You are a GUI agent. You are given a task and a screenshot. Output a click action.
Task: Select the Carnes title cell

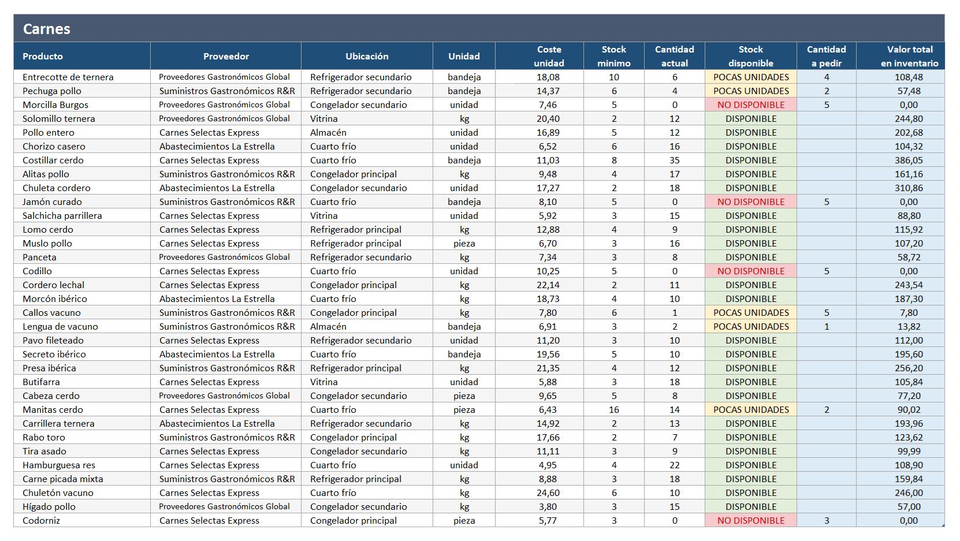(479, 28)
